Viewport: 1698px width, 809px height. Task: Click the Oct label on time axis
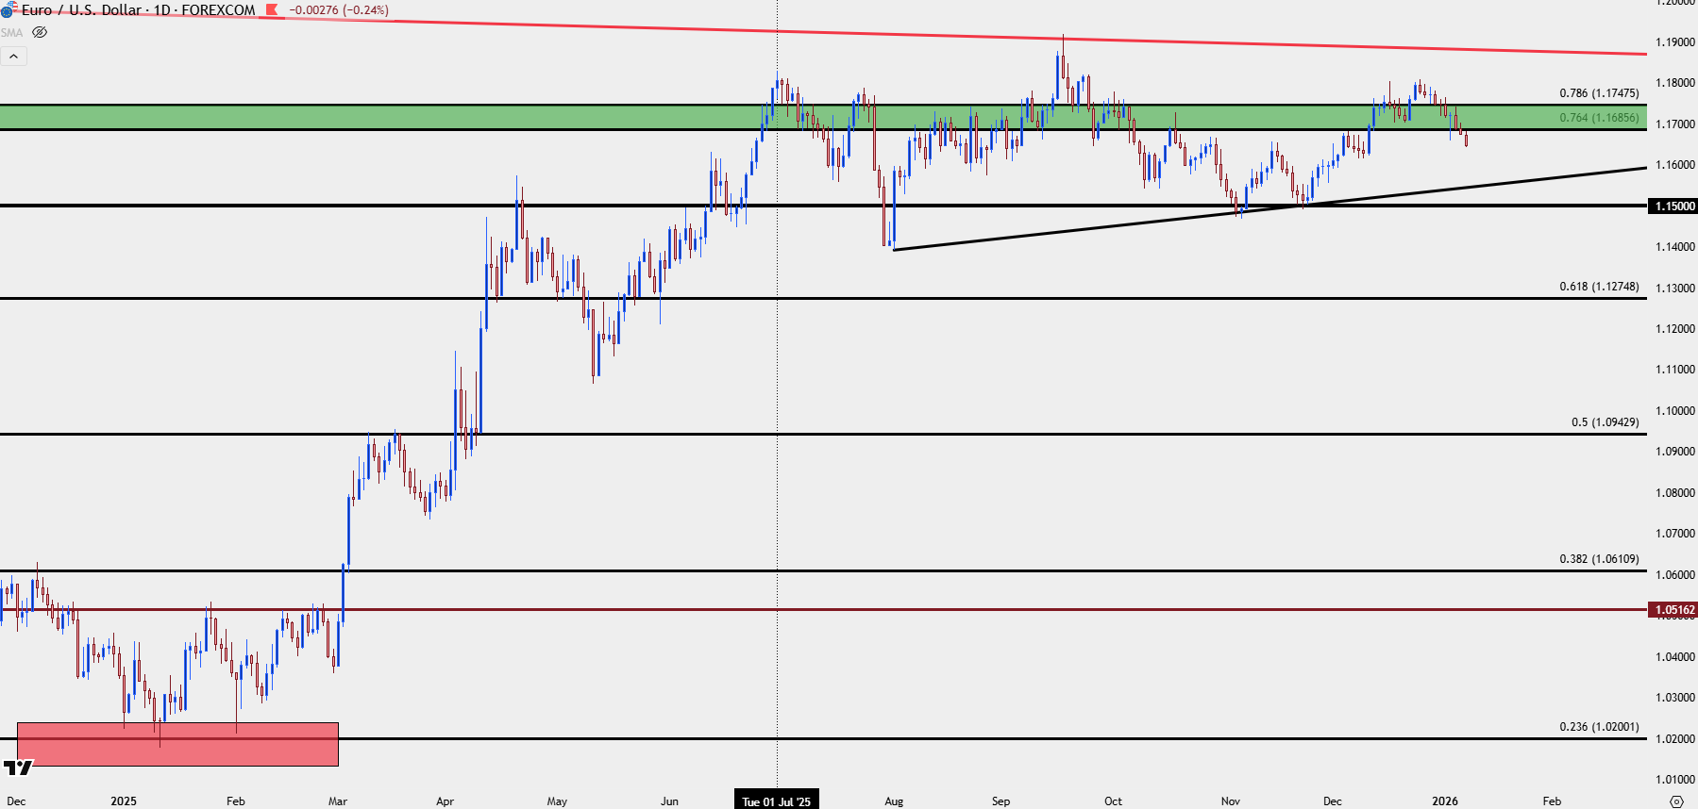1113,801
